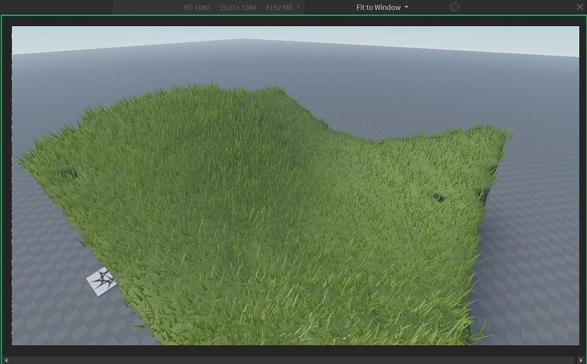Click the diagonal tiling icon in the top bar

point(454,7)
